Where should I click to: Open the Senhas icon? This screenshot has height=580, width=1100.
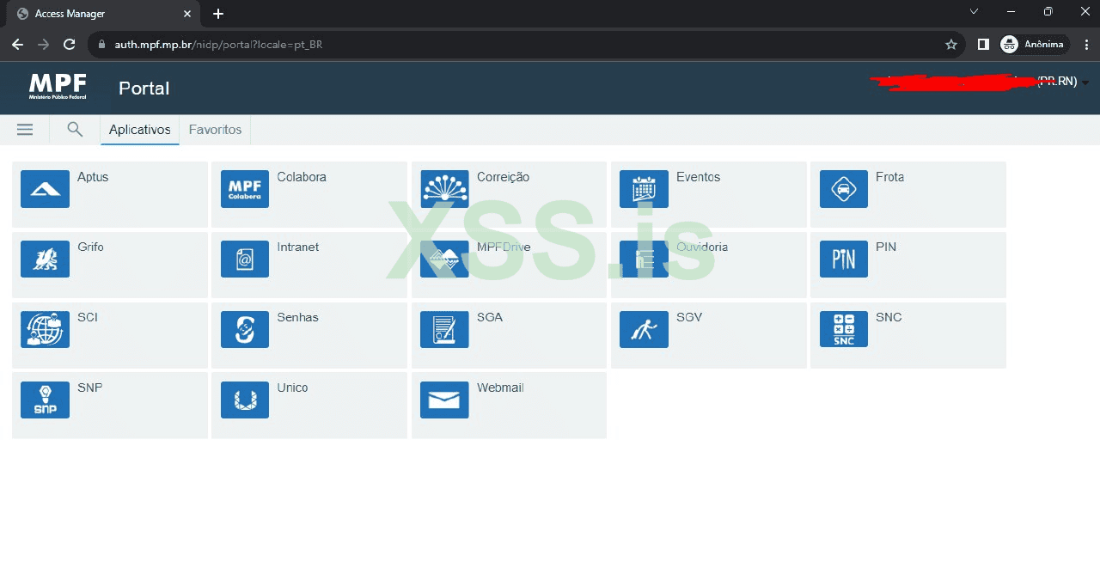click(245, 329)
